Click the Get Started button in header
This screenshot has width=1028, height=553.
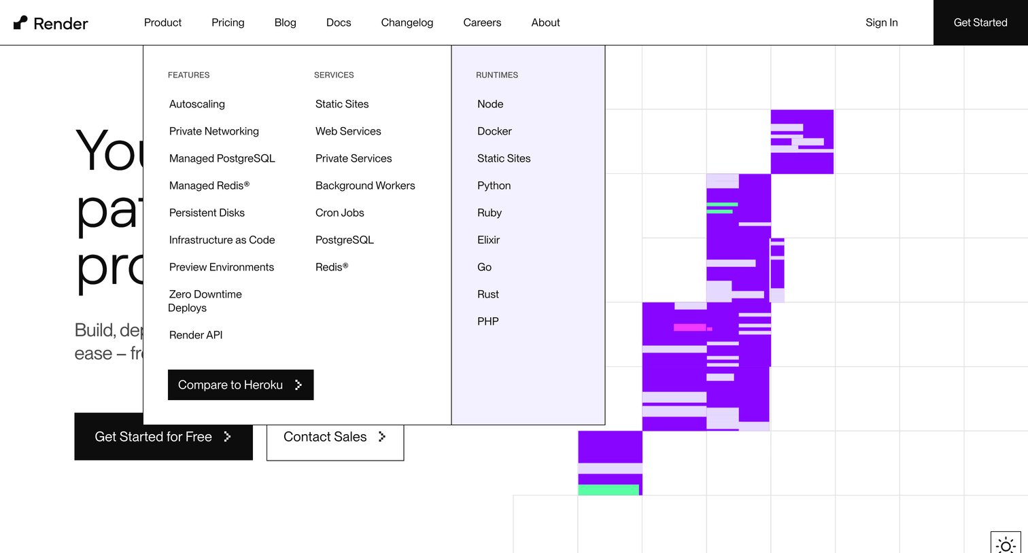(x=980, y=22)
